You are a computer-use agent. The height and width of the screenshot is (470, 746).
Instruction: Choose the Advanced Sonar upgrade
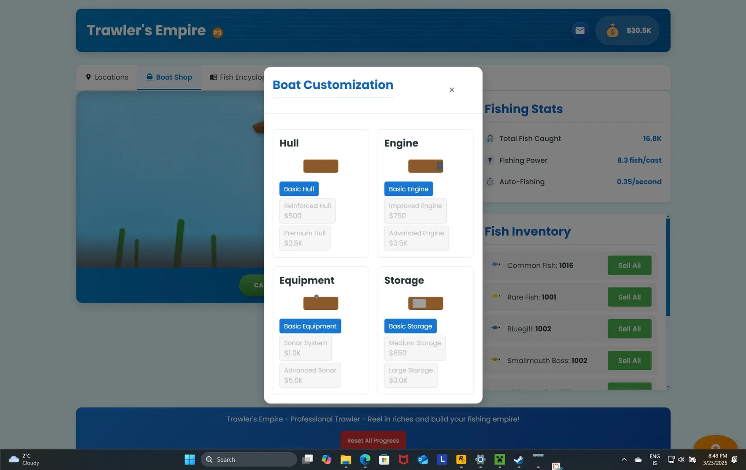tap(310, 375)
